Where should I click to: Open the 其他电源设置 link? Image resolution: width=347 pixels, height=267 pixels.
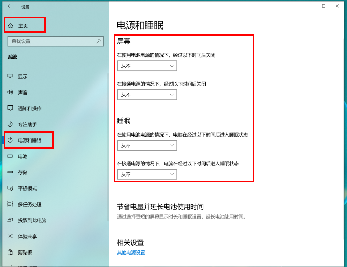(131, 253)
